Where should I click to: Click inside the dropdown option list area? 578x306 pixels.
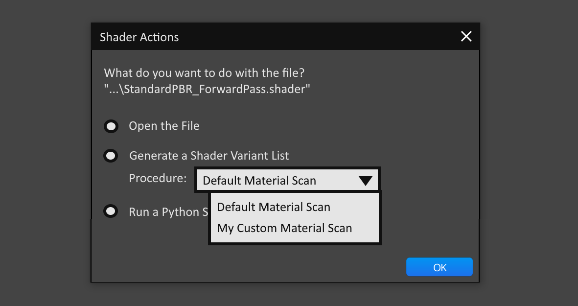[x=294, y=217]
